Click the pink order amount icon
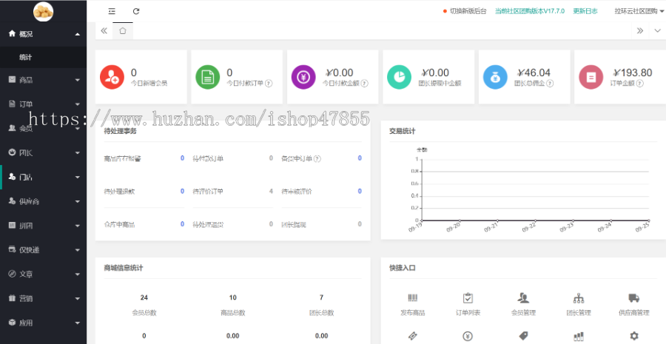Image resolution: width=666 pixels, height=344 pixels. (591, 77)
